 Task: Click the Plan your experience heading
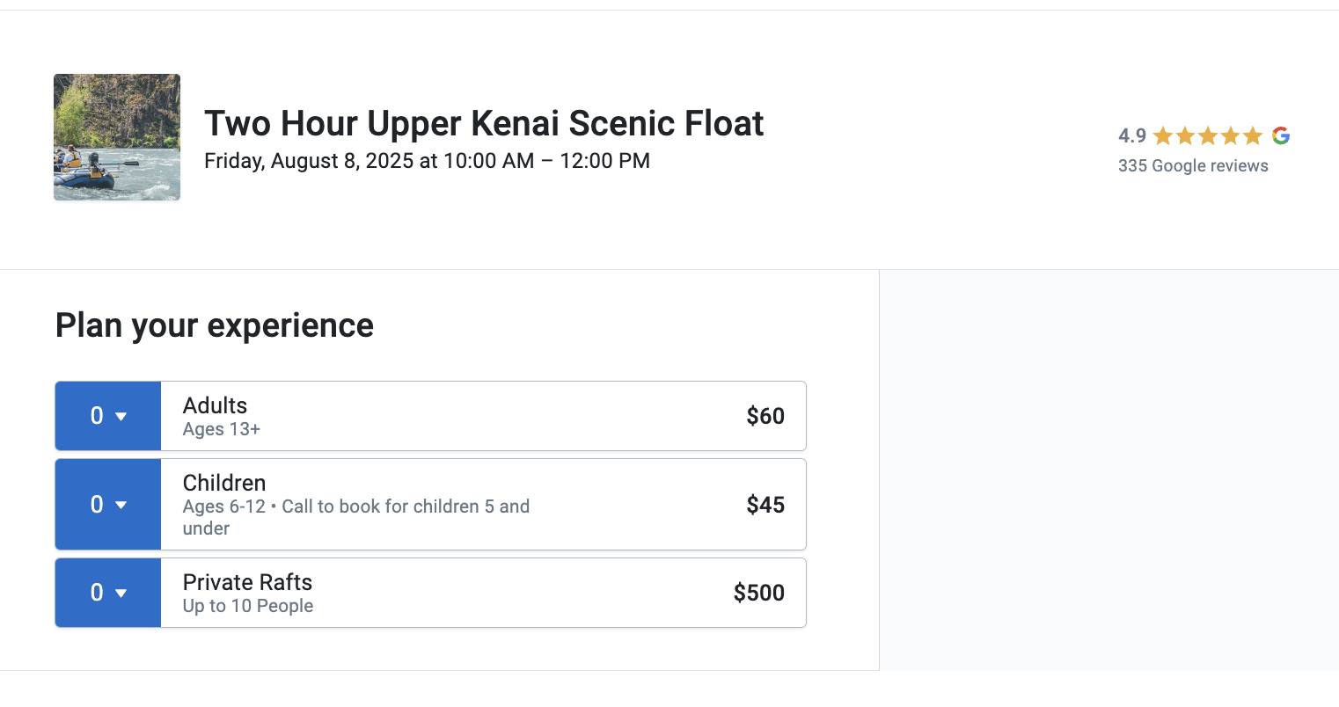pyautogui.click(x=214, y=325)
